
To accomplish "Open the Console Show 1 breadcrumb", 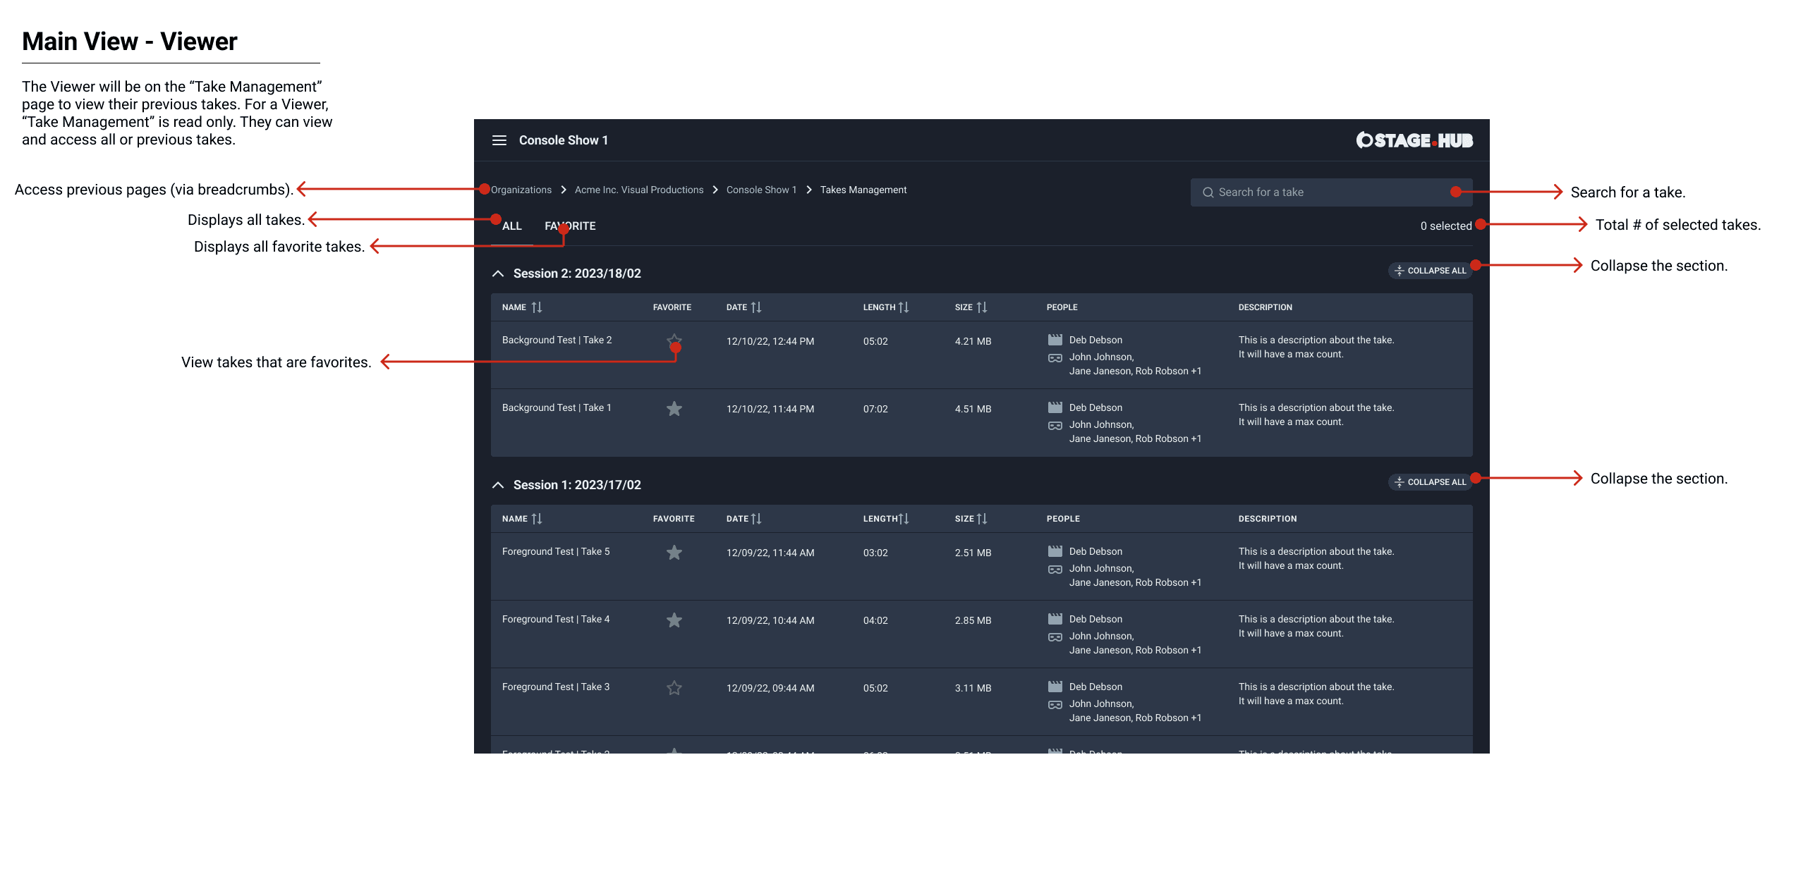I will [x=761, y=190].
